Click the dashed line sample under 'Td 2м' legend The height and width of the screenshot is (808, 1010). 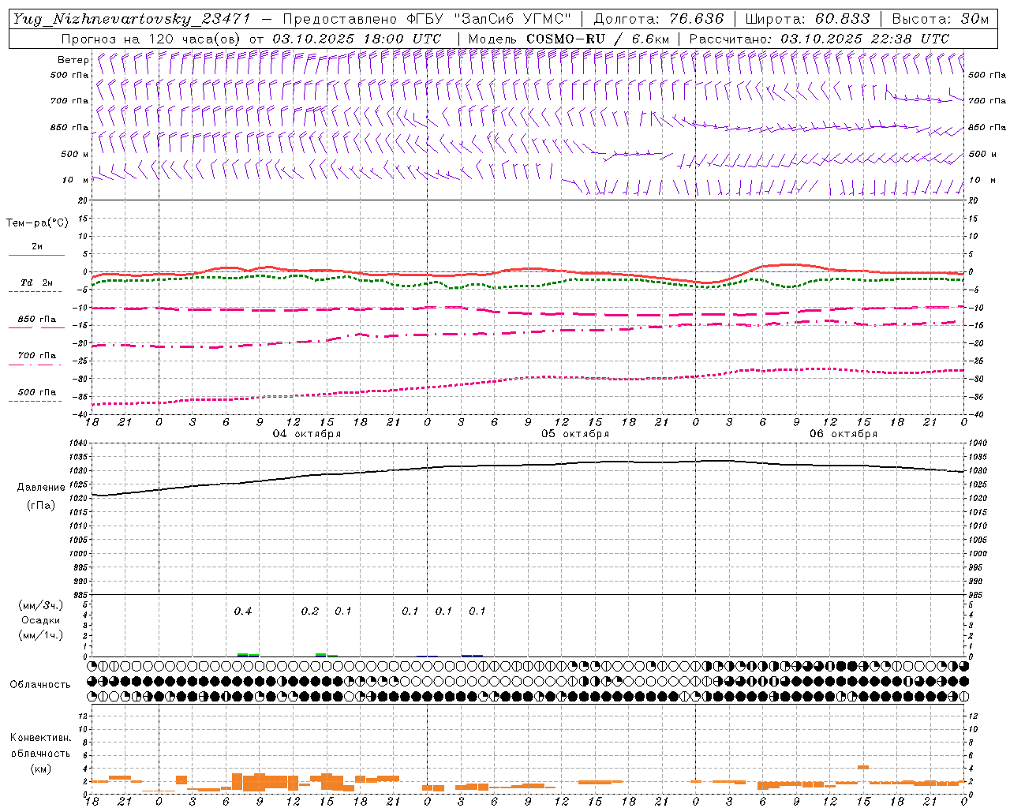[x=35, y=291]
